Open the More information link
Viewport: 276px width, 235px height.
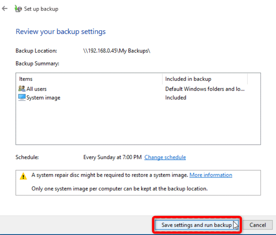[210, 175]
